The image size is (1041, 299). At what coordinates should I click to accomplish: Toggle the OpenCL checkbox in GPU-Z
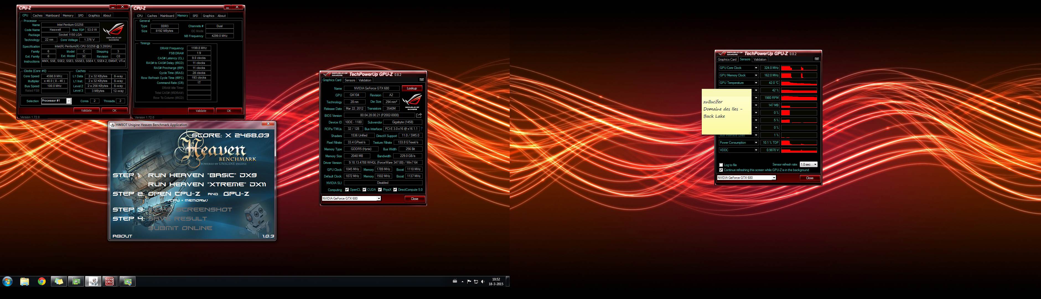coord(347,189)
